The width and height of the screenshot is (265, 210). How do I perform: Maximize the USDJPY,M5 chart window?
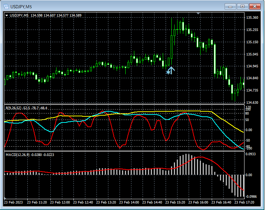coord(242,6)
